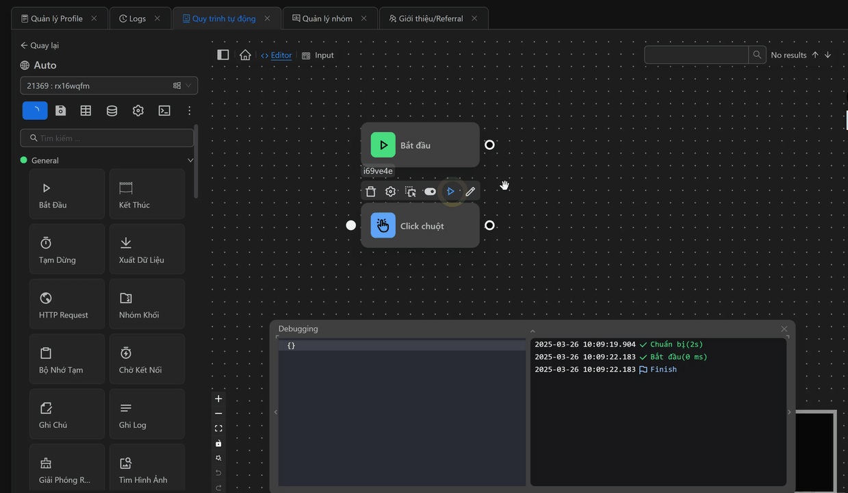Open the three-dot more options menu

point(190,110)
